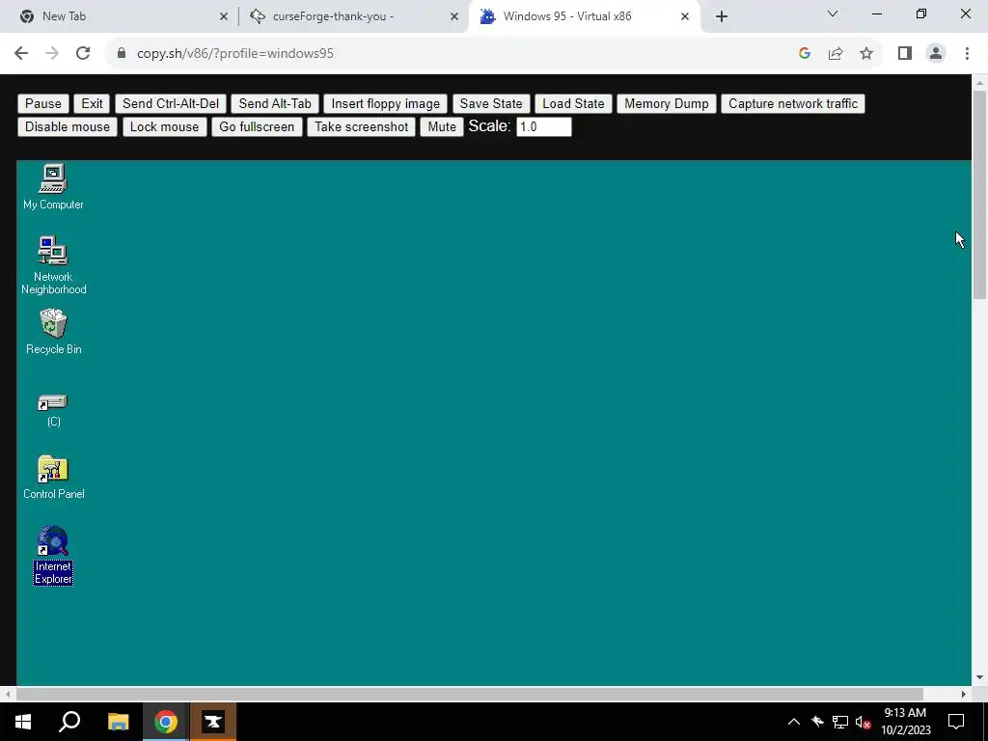Image resolution: width=988 pixels, height=741 pixels.
Task: Select the Recycle Bin icon
Action: point(53,332)
